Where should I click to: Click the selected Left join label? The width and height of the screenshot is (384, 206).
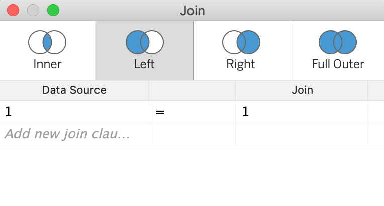click(x=144, y=64)
